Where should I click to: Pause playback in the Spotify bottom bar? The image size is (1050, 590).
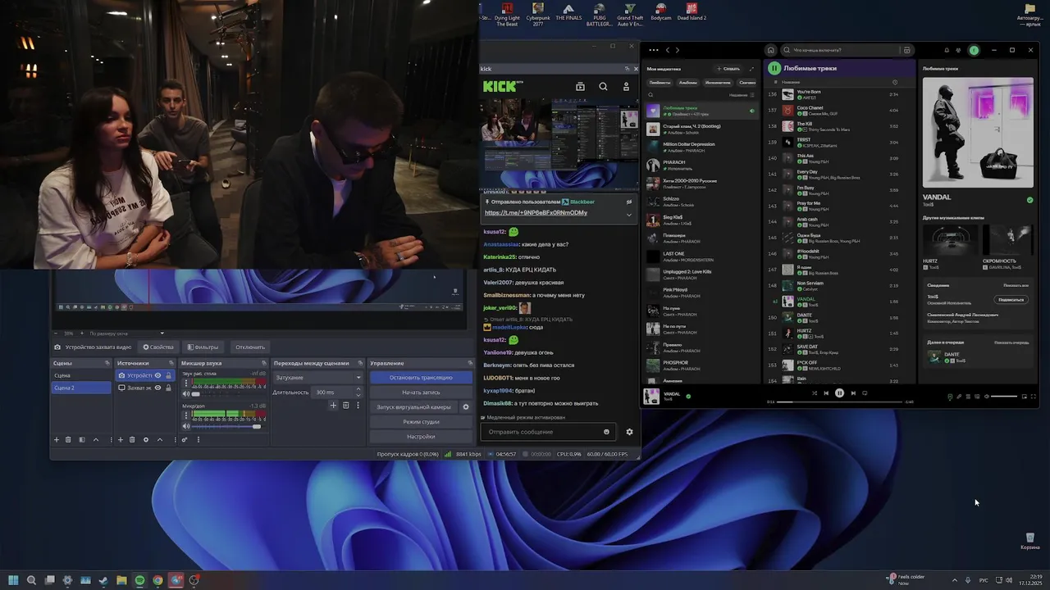coord(839,393)
